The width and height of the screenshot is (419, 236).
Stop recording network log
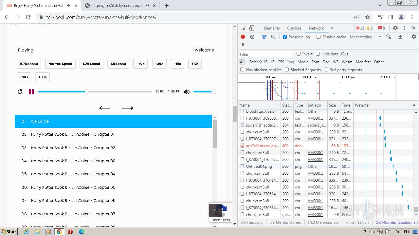[x=243, y=37]
